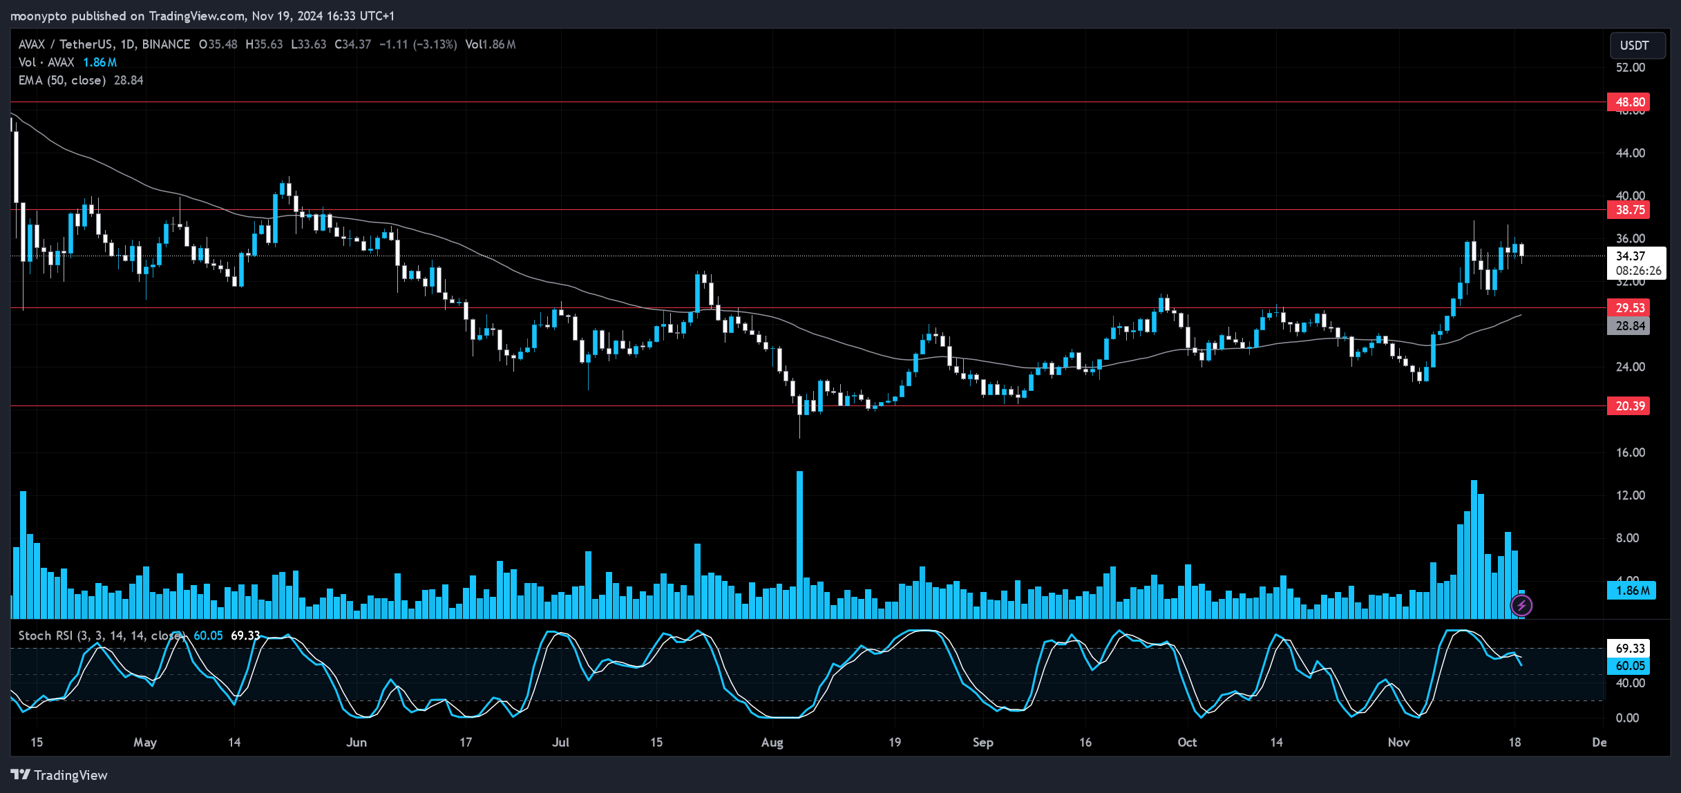Image resolution: width=1681 pixels, height=793 pixels.
Task: Click the Jul date label on time axis
Action: tap(561, 743)
